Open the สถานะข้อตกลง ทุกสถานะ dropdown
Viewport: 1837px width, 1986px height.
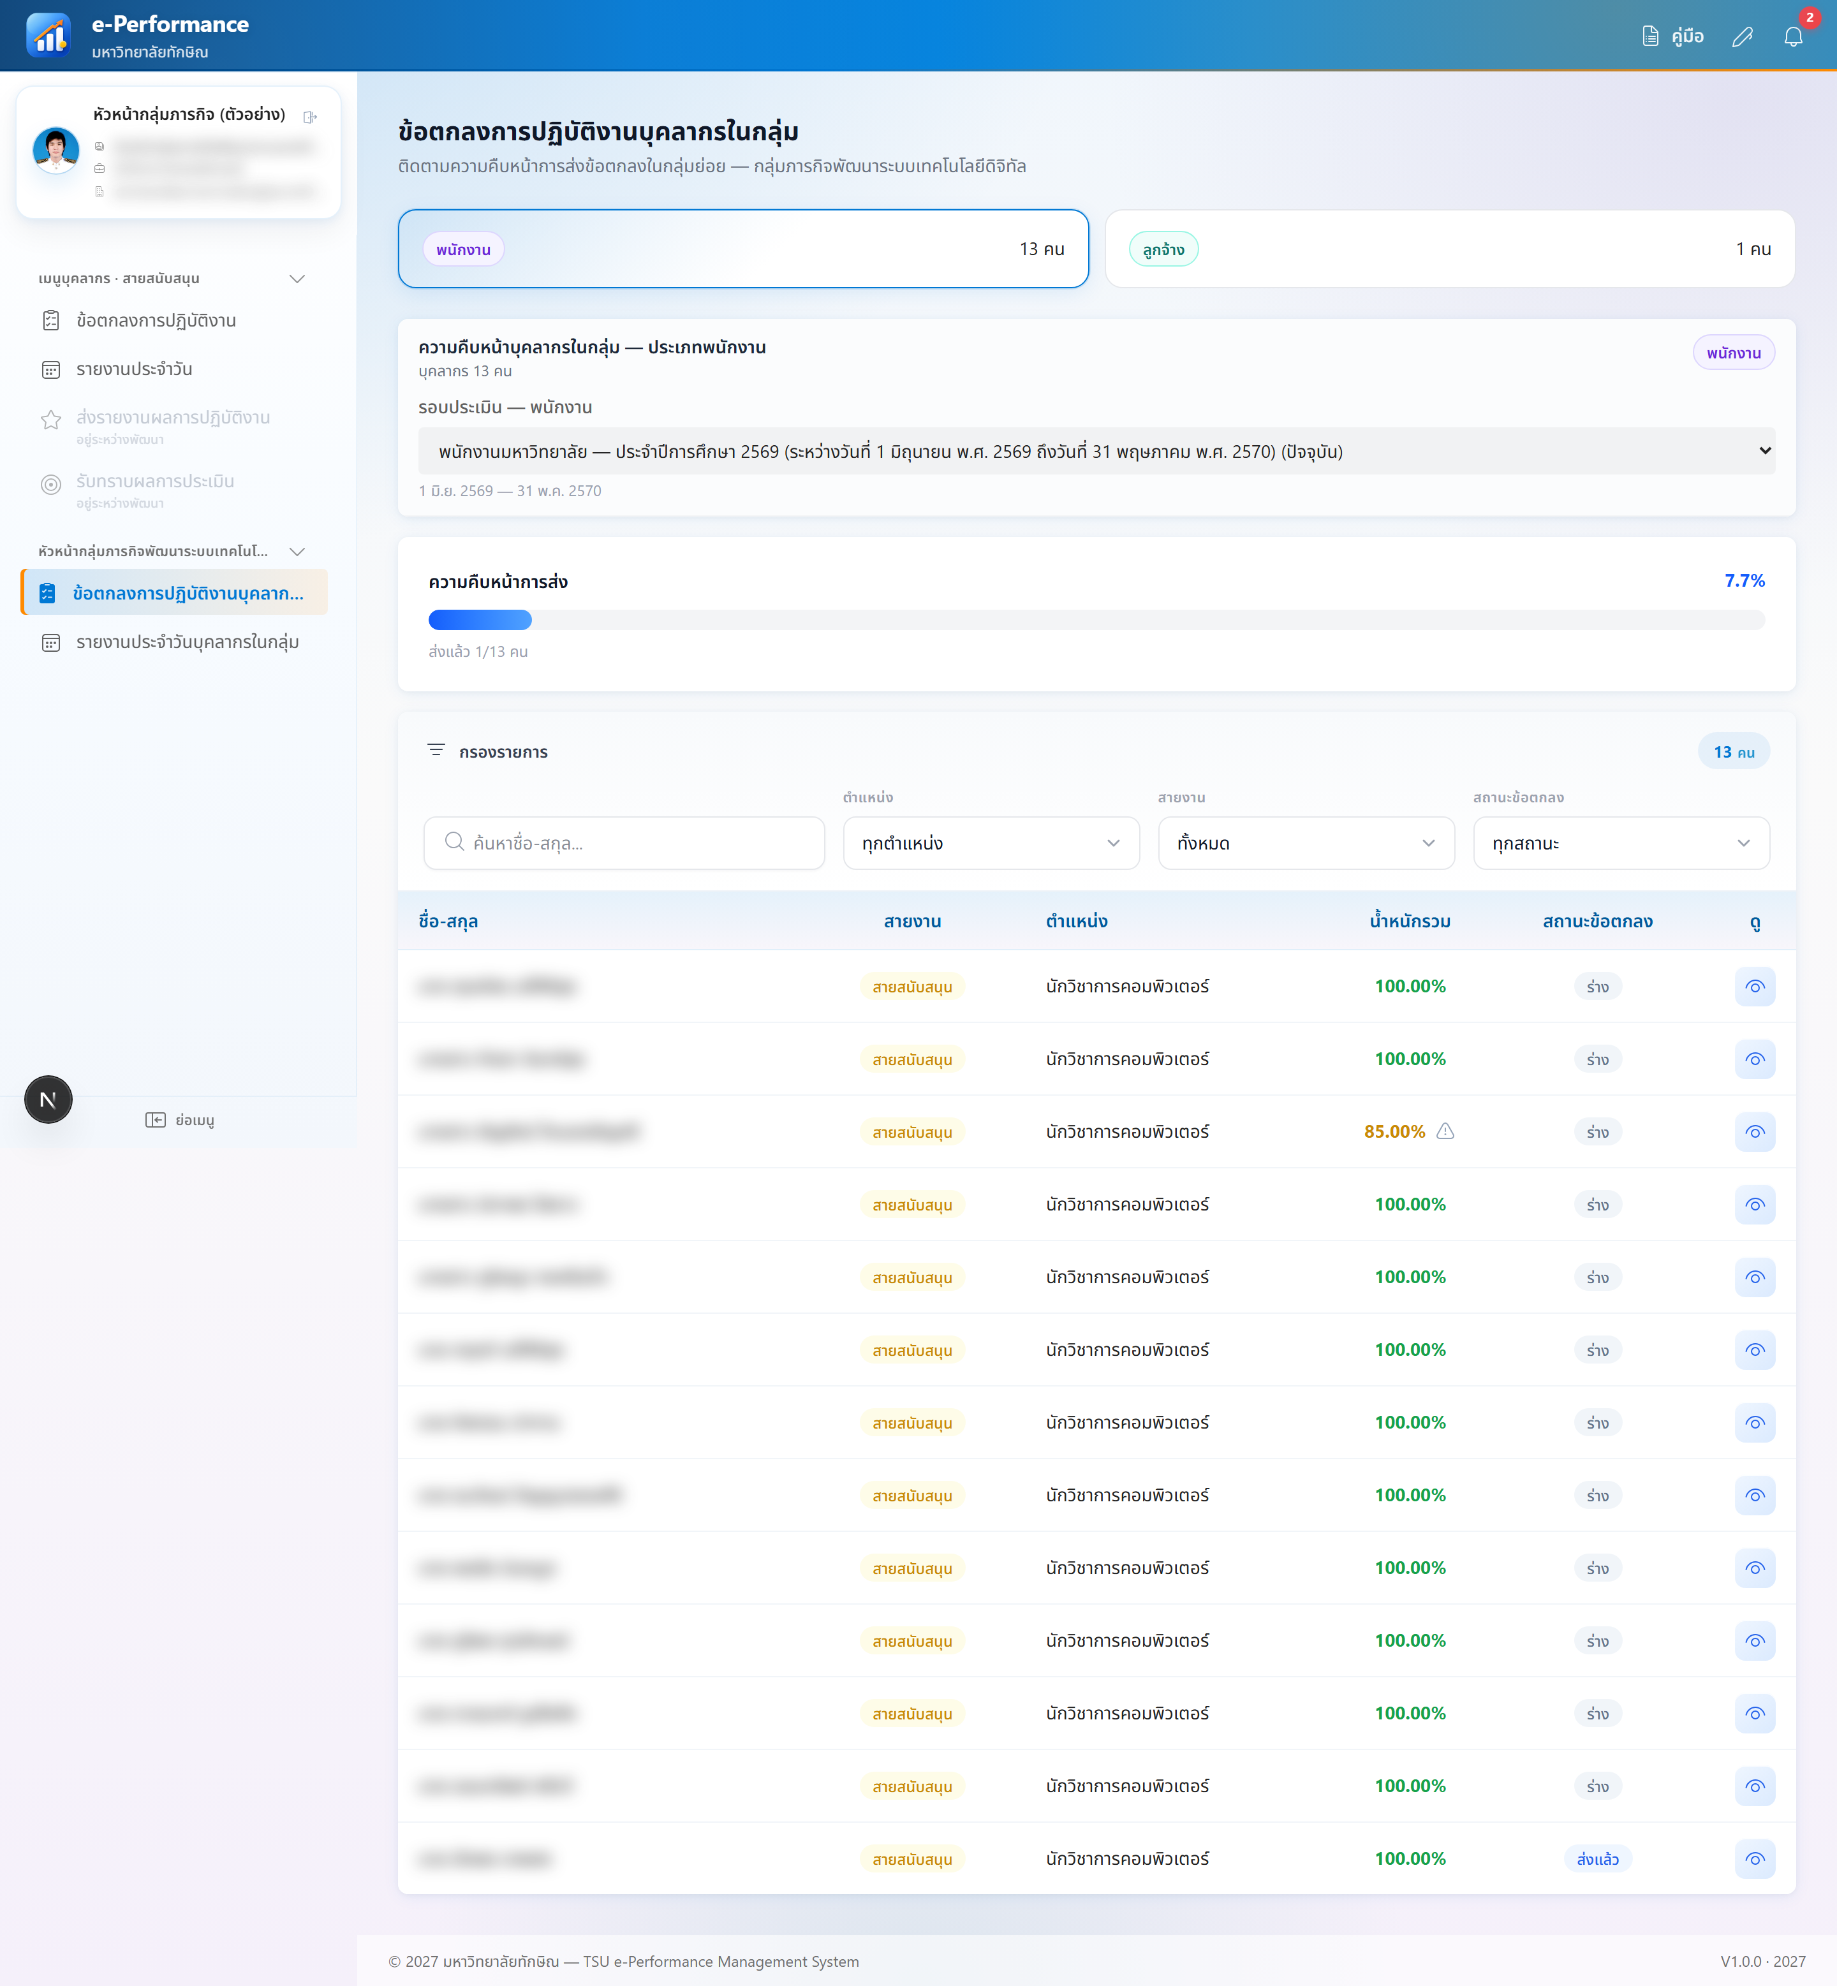[1621, 843]
